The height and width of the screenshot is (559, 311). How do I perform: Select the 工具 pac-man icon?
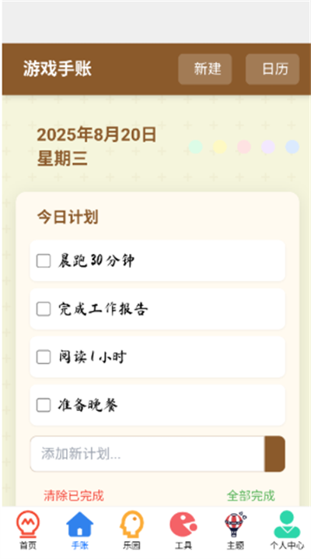coord(183,525)
